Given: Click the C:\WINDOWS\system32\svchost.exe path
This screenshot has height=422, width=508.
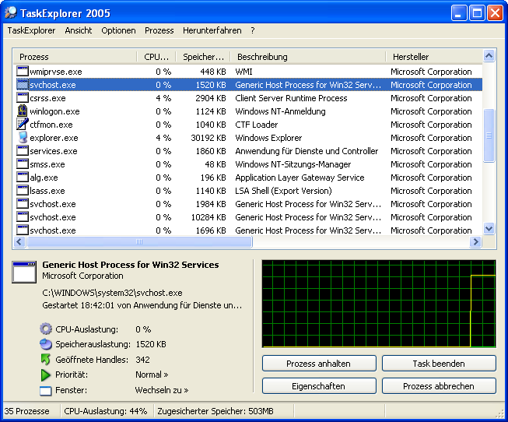Looking at the screenshot, I should coord(112,293).
